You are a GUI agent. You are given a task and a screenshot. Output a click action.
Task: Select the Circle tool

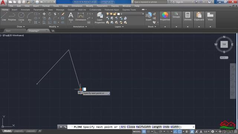[21, 16]
